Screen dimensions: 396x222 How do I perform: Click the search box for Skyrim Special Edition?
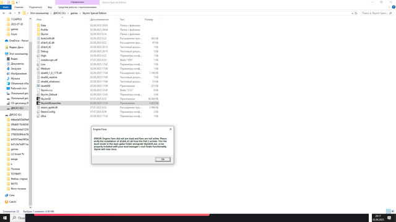(376, 13)
